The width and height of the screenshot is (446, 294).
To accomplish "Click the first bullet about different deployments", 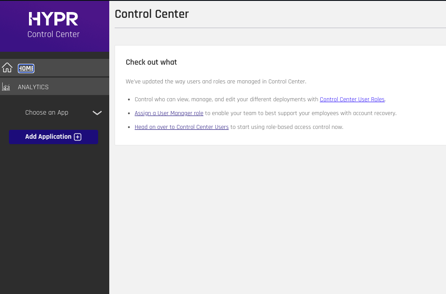I will (260, 99).
